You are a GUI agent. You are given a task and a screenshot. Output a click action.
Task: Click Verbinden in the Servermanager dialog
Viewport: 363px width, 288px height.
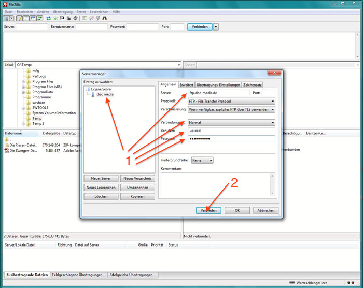click(208, 210)
